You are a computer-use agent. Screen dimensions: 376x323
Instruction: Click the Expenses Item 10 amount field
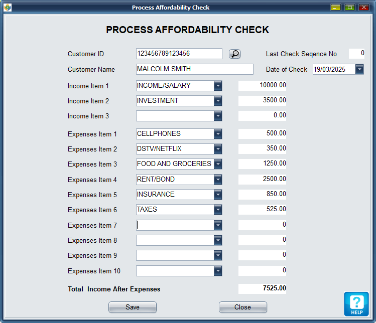(x=262, y=271)
